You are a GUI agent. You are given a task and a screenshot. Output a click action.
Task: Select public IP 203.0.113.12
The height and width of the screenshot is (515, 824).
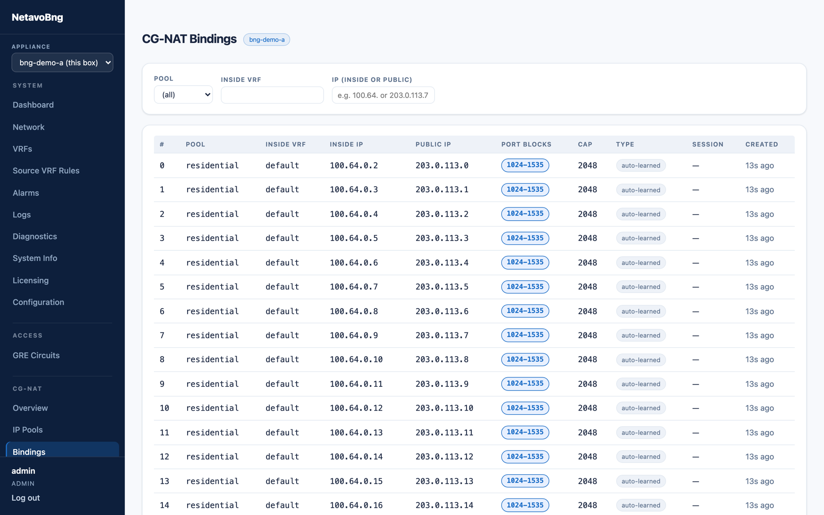pos(444,456)
